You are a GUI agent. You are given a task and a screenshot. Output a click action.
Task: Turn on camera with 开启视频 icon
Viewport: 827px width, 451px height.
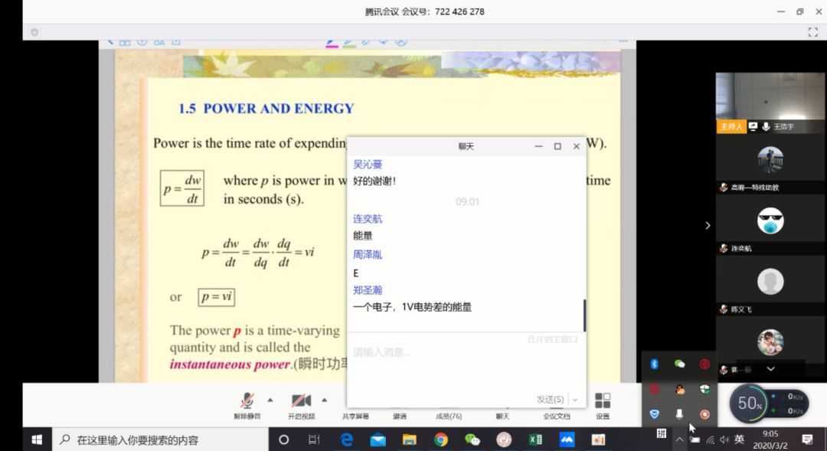301,401
